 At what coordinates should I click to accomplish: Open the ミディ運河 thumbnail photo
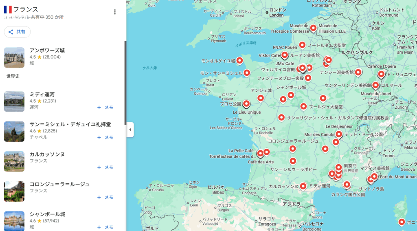[x=14, y=101]
